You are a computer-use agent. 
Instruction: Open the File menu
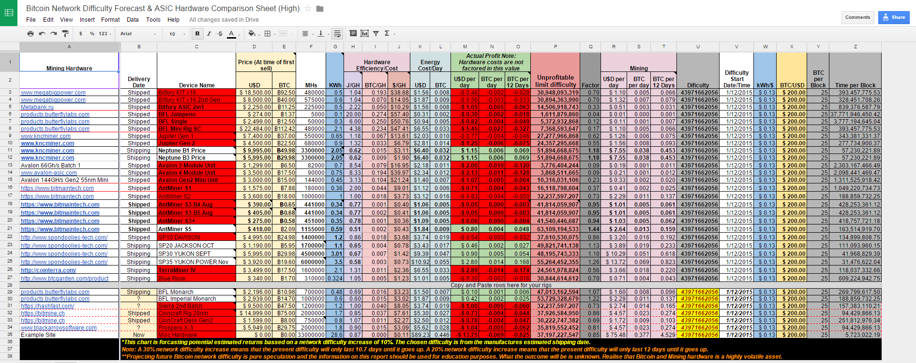click(x=31, y=20)
